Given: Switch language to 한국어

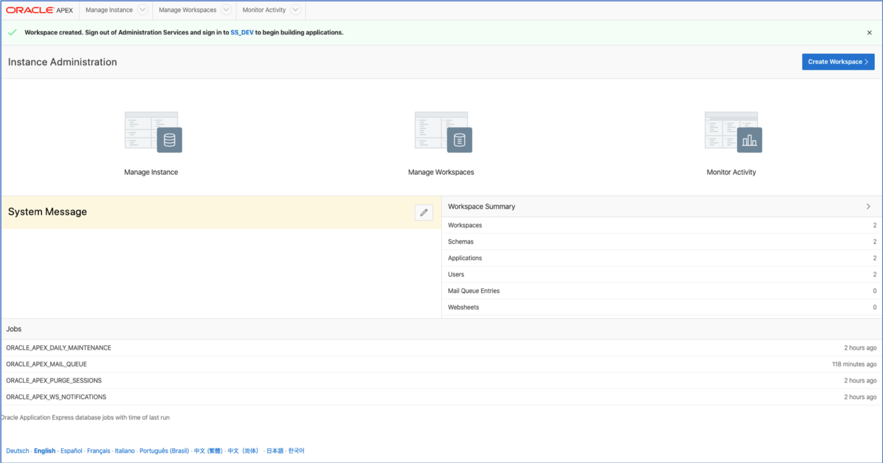Looking at the screenshot, I should coord(296,451).
